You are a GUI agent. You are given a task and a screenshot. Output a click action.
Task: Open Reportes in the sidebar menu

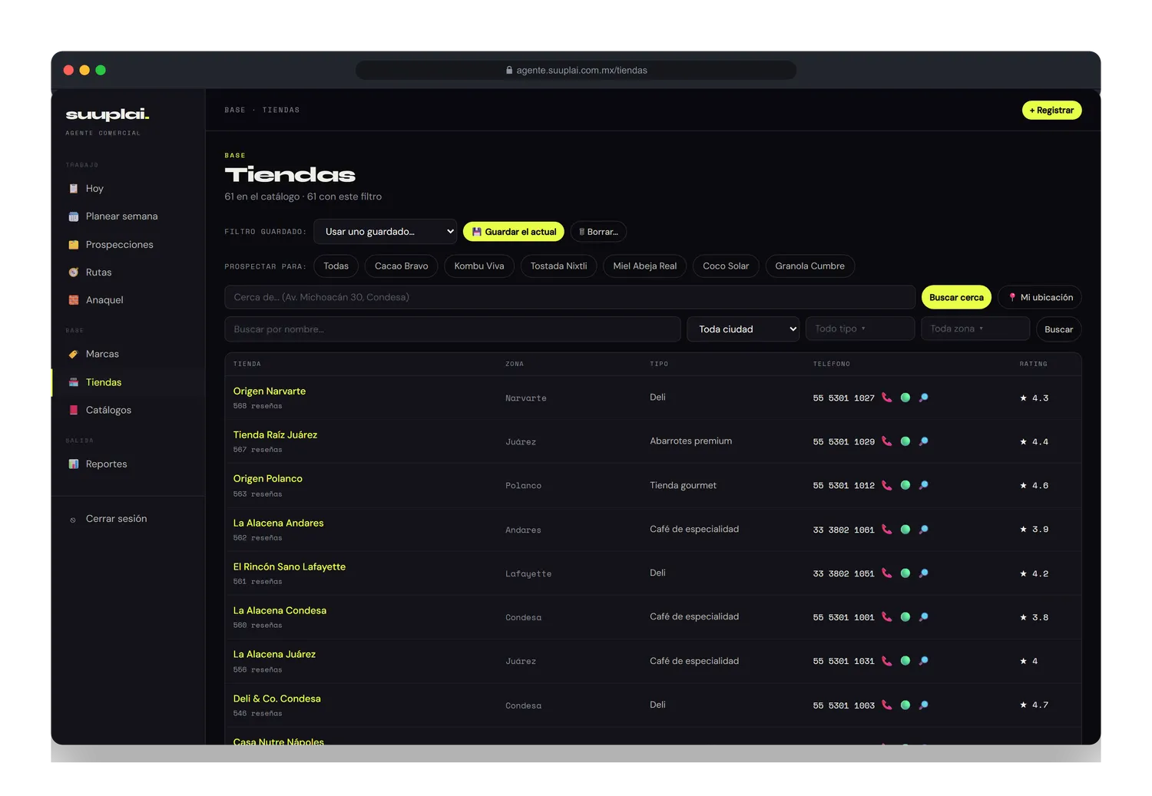click(x=107, y=464)
